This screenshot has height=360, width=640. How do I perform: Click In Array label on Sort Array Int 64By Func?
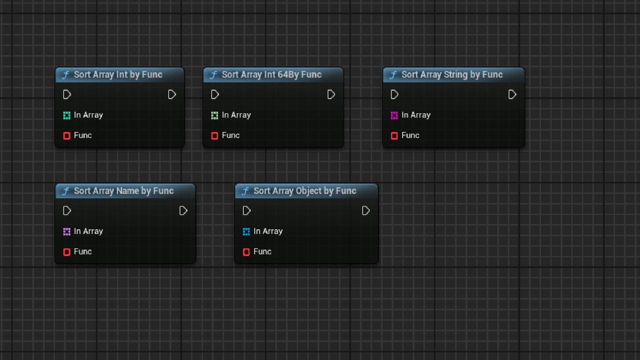coord(236,115)
